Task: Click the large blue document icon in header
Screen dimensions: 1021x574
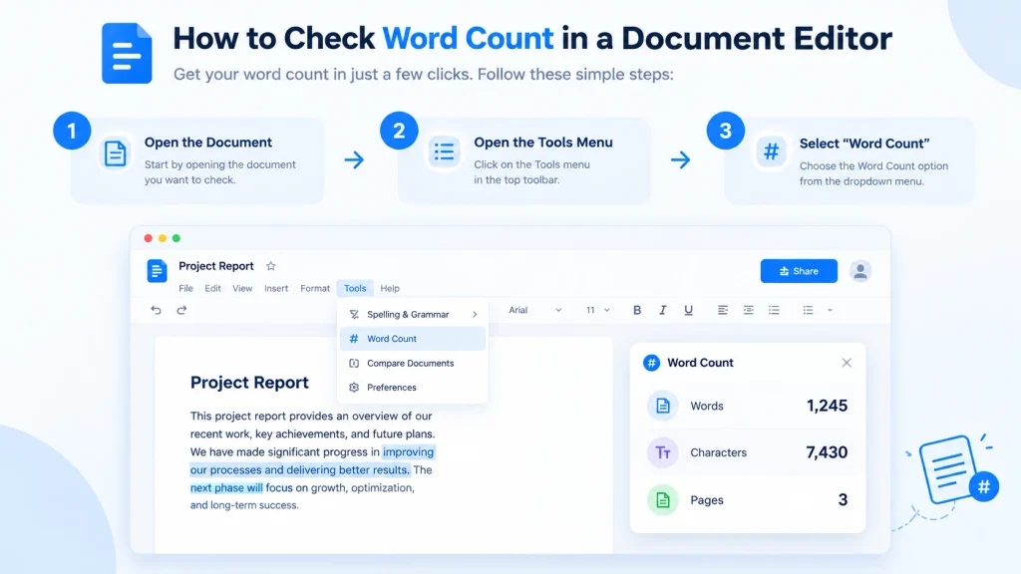Action: coord(127,54)
